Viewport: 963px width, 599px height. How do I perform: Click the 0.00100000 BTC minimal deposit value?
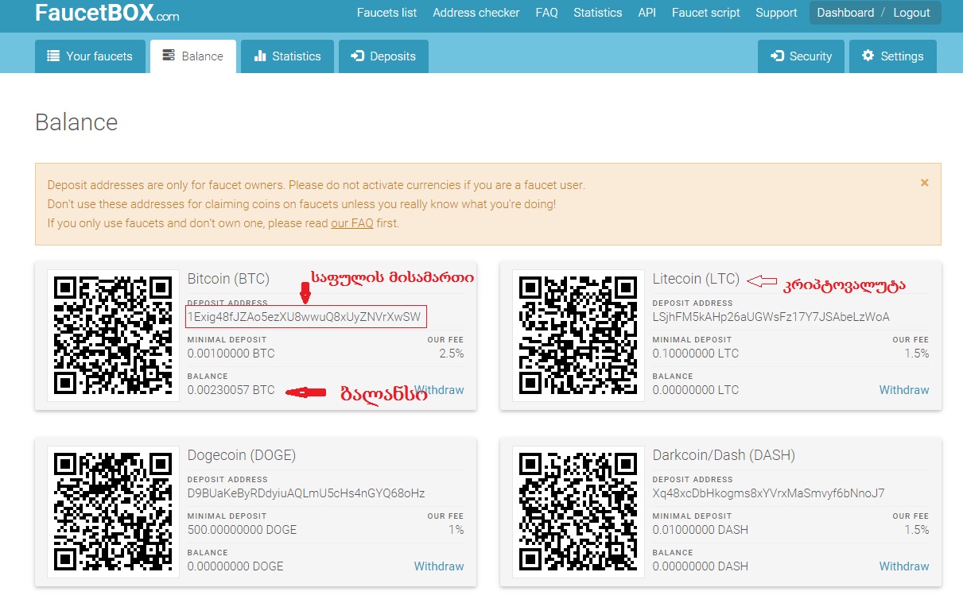(231, 354)
